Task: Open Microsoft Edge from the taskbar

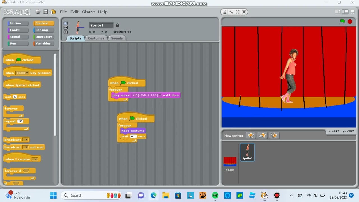Action: (153, 195)
